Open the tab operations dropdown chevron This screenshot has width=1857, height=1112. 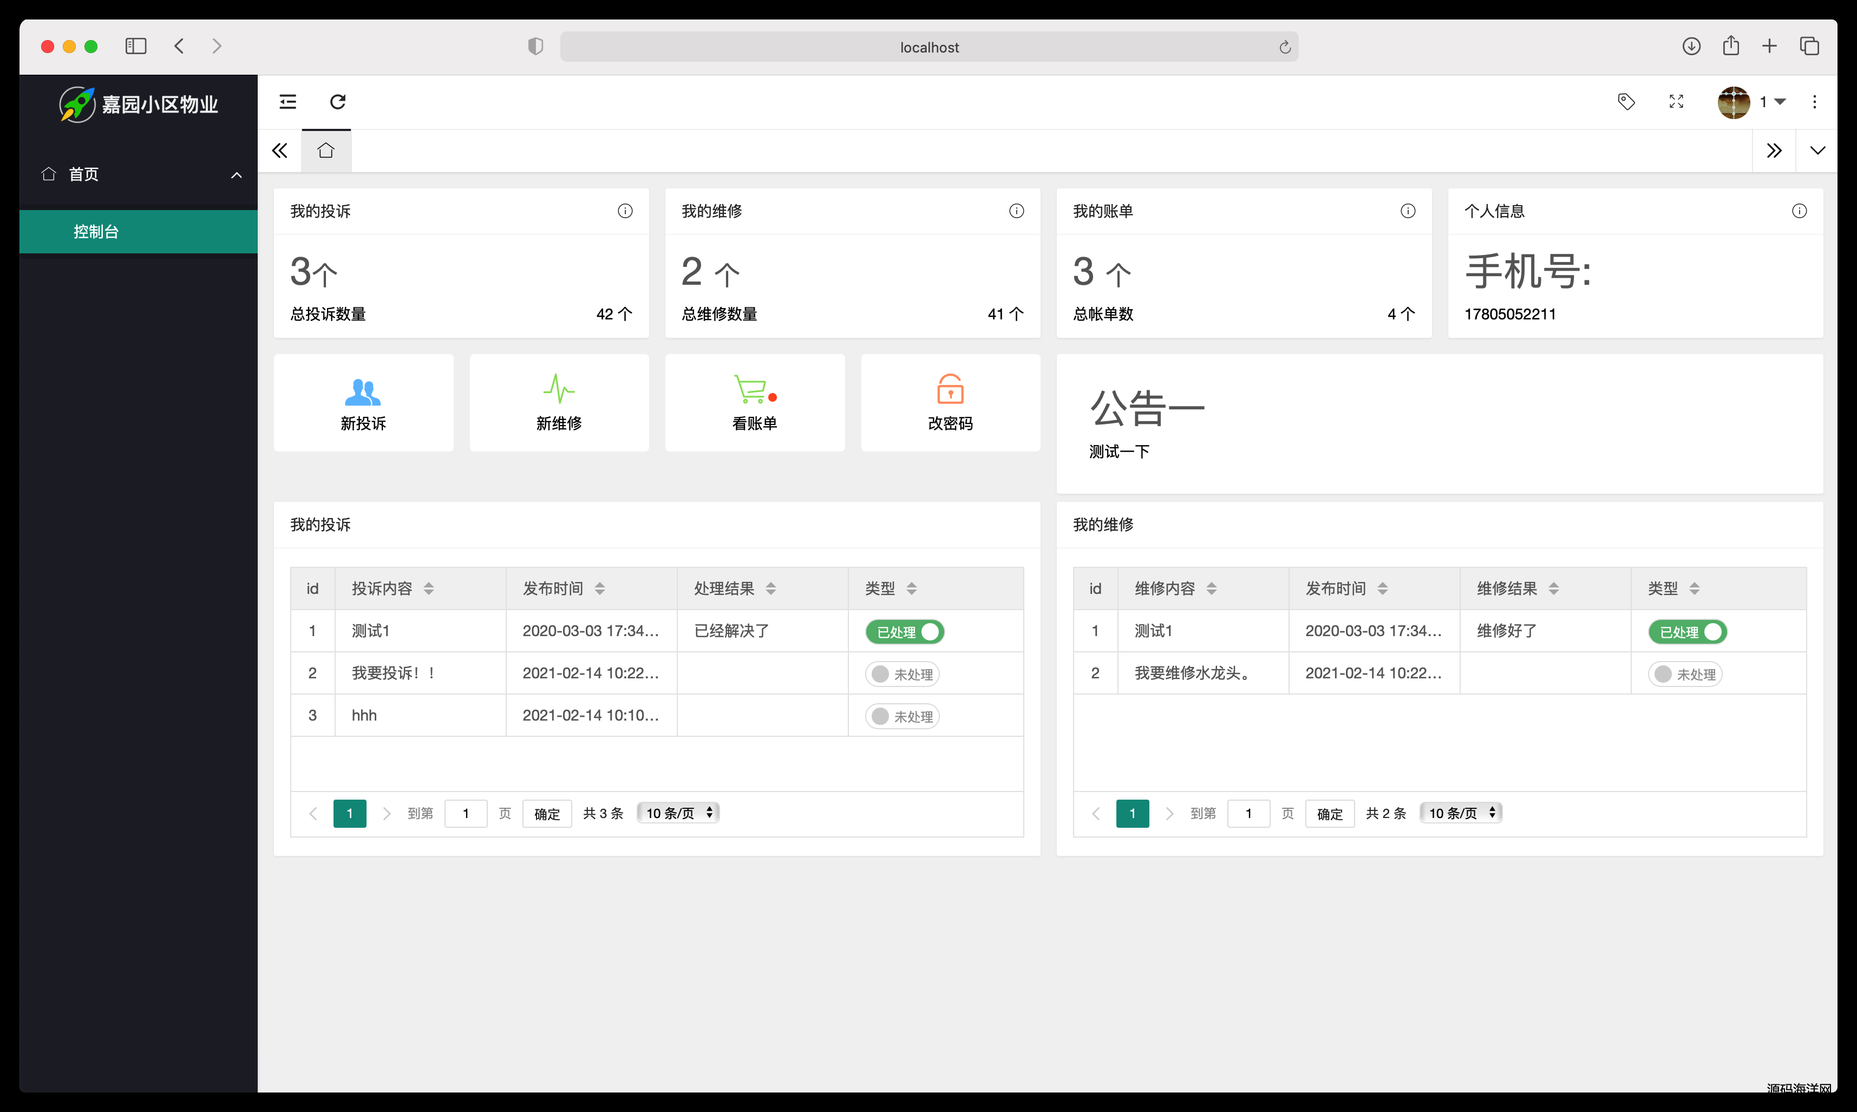[1817, 151]
